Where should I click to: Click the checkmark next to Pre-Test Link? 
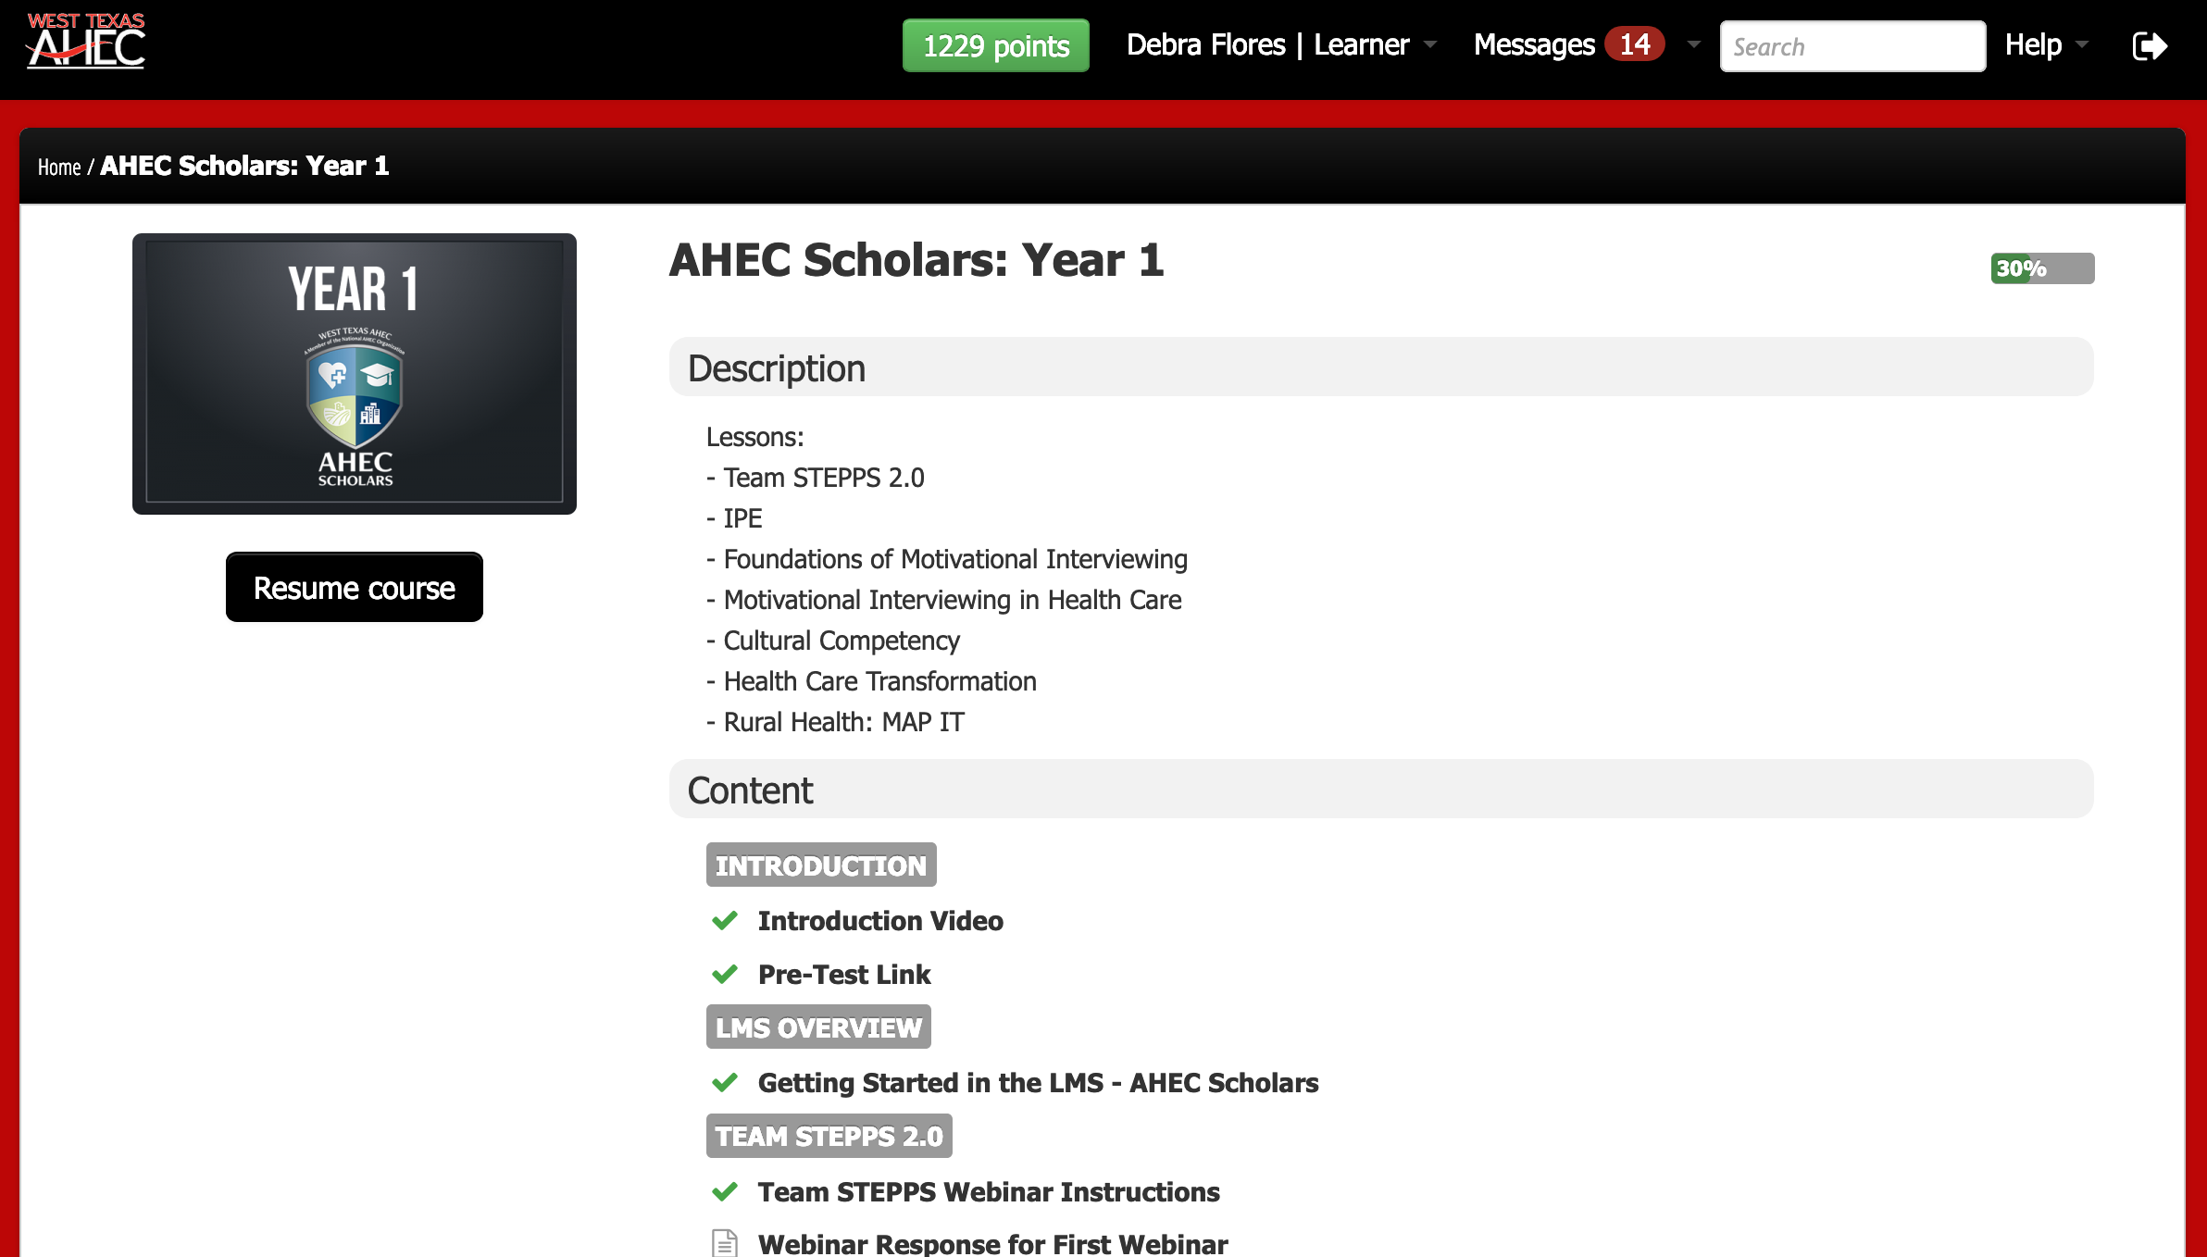pos(725,974)
